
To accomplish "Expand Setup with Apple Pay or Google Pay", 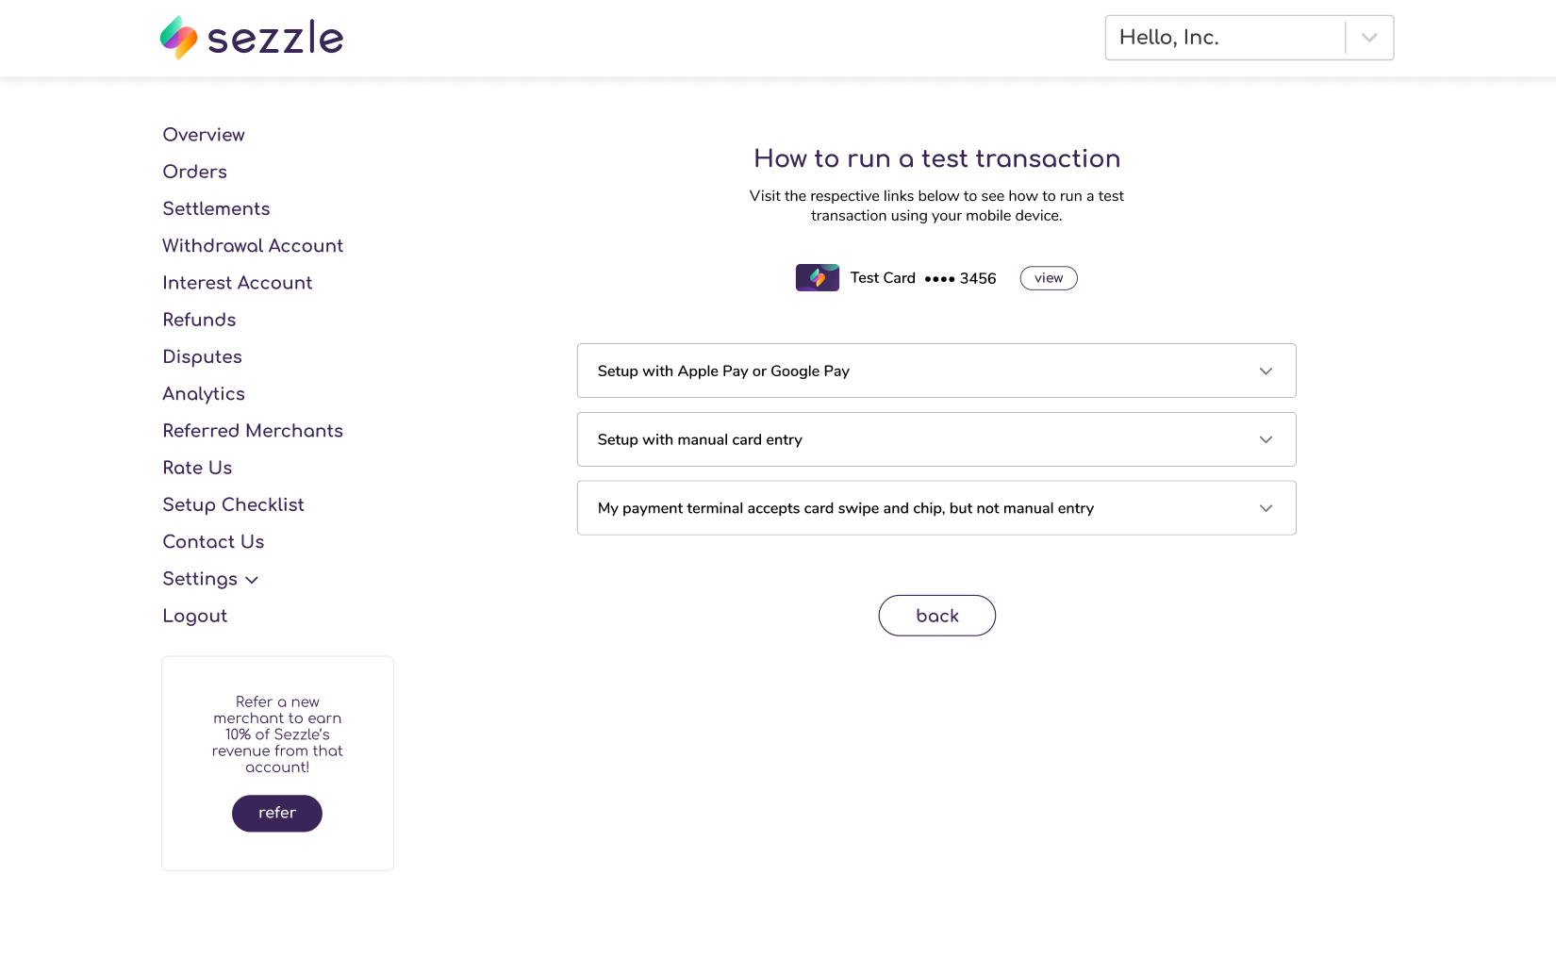I will coord(935,371).
